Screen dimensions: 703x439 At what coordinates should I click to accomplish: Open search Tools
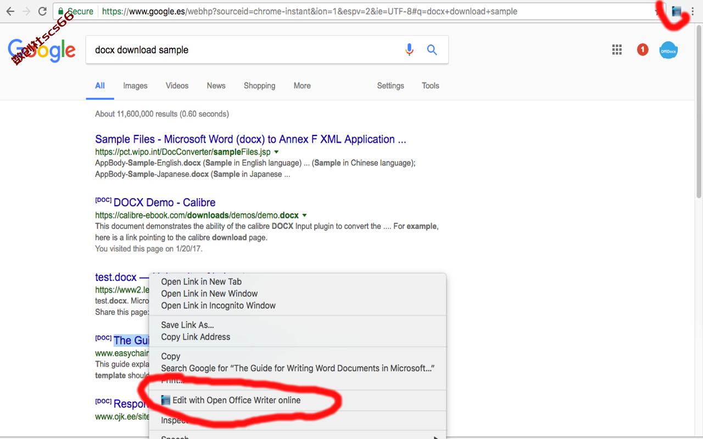pyautogui.click(x=431, y=86)
